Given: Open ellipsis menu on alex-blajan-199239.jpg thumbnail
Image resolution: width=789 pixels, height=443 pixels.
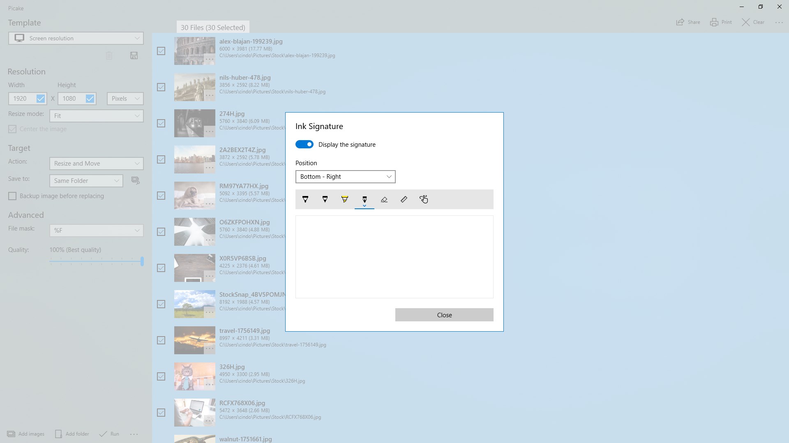Looking at the screenshot, I should pyautogui.click(x=210, y=60).
